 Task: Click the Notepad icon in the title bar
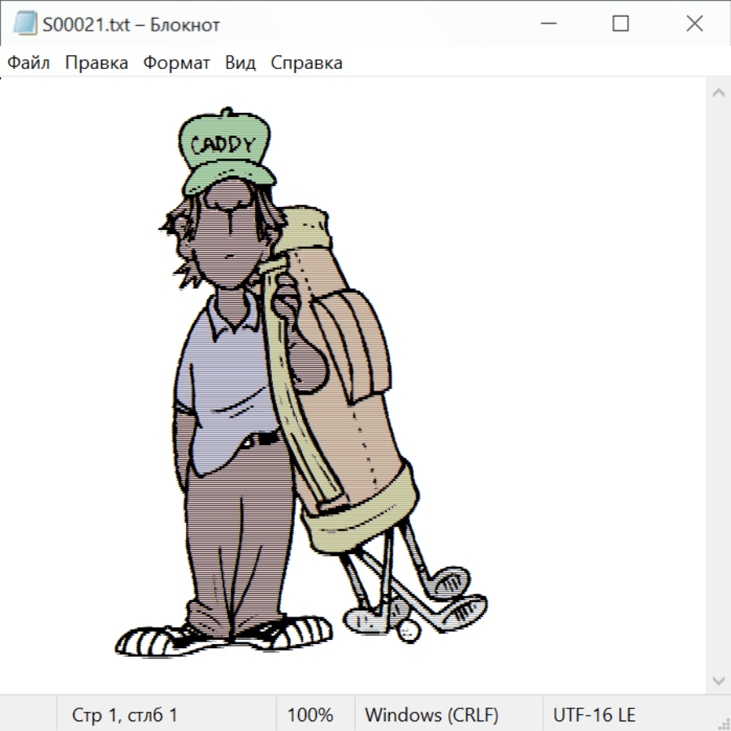24,24
